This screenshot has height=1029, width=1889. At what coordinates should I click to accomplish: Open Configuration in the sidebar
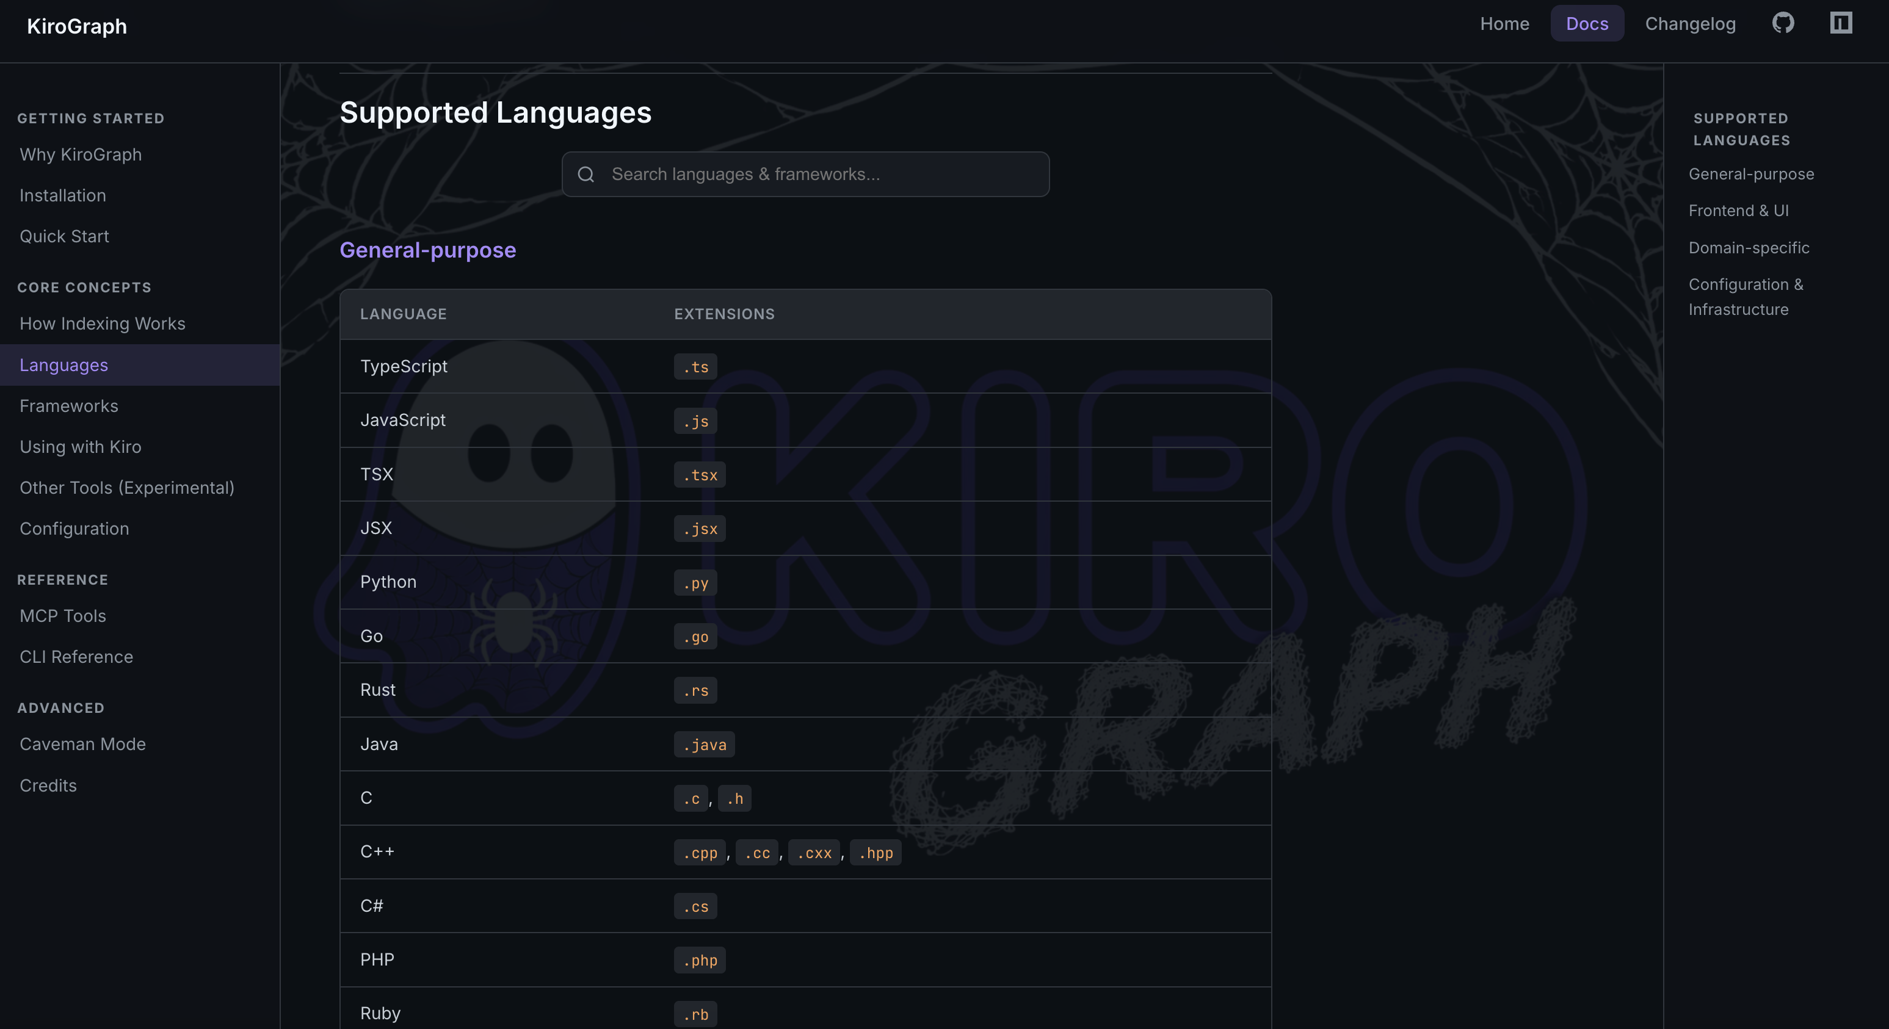coord(74,529)
